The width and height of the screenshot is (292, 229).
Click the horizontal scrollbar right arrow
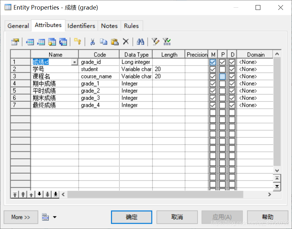tap(269, 194)
